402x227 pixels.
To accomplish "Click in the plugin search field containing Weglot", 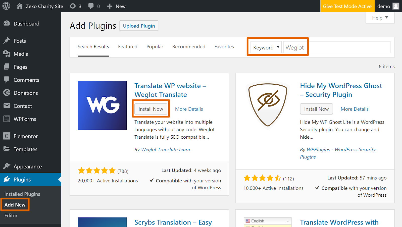I will (x=337, y=47).
